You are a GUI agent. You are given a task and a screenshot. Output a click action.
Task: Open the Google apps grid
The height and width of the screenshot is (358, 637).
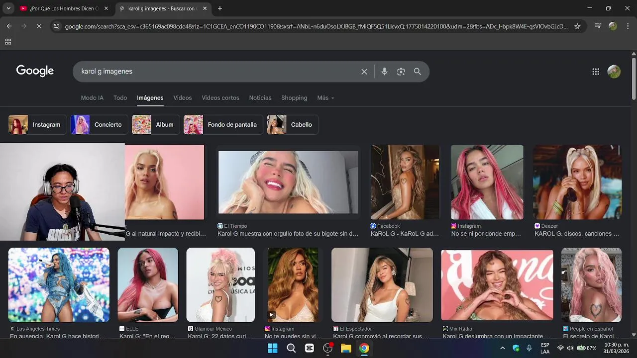coord(596,72)
